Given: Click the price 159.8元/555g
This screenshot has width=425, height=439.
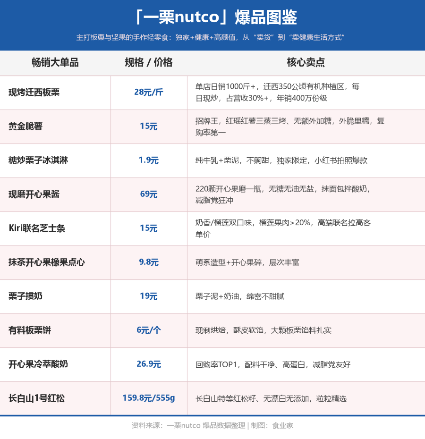Looking at the screenshot, I should (149, 398).
